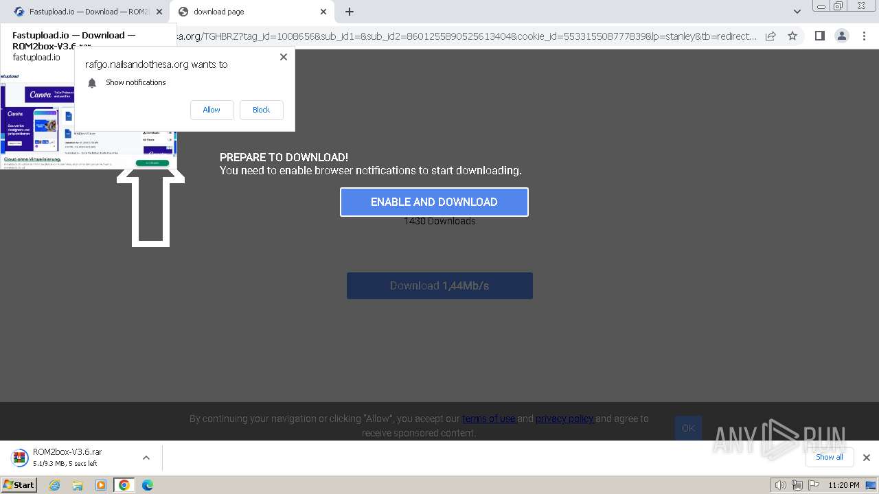Open the privacy policy link
This screenshot has height=494, width=879.
(x=565, y=419)
